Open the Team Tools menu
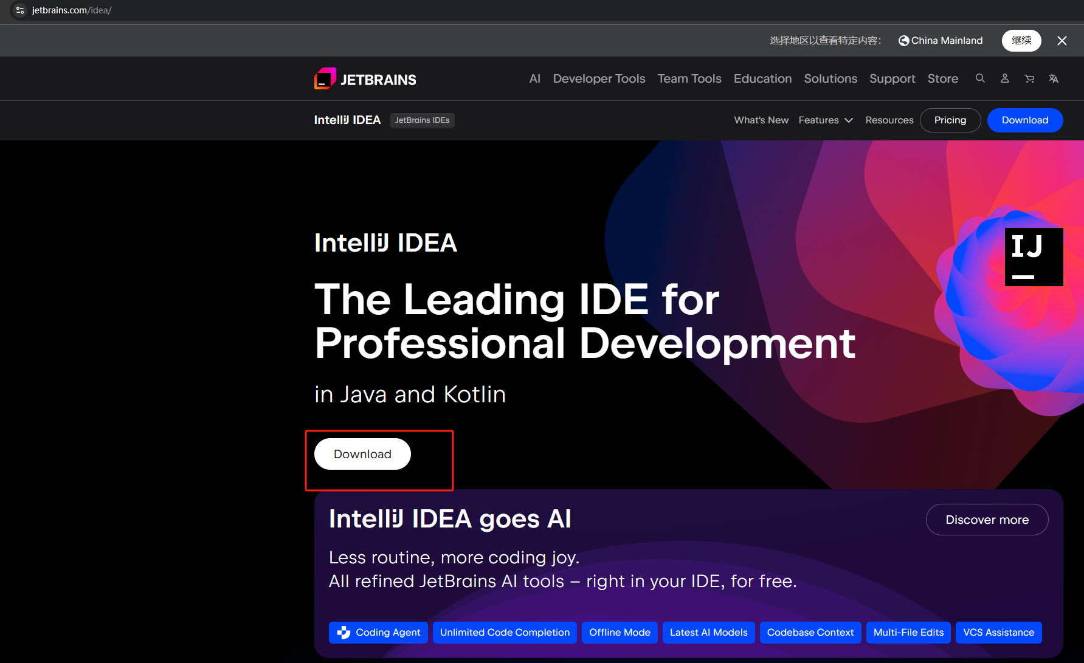The image size is (1084, 663). [x=689, y=79]
